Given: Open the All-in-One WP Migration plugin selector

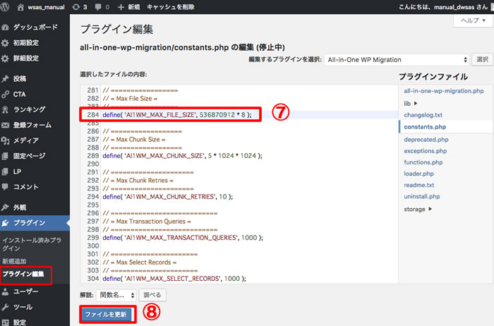Looking at the screenshot, I should pyautogui.click(x=397, y=59).
